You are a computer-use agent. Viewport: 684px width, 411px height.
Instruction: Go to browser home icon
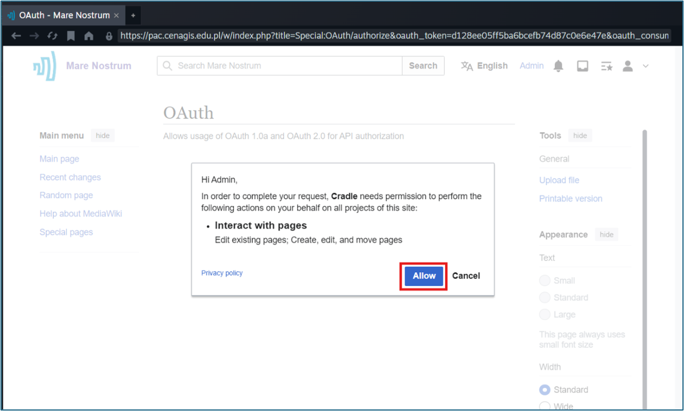pyautogui.click(x=89, y=36)
